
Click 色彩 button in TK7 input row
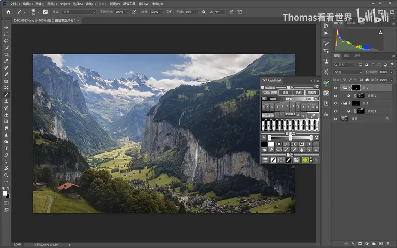pyautogui.click(x=299, y=92)
